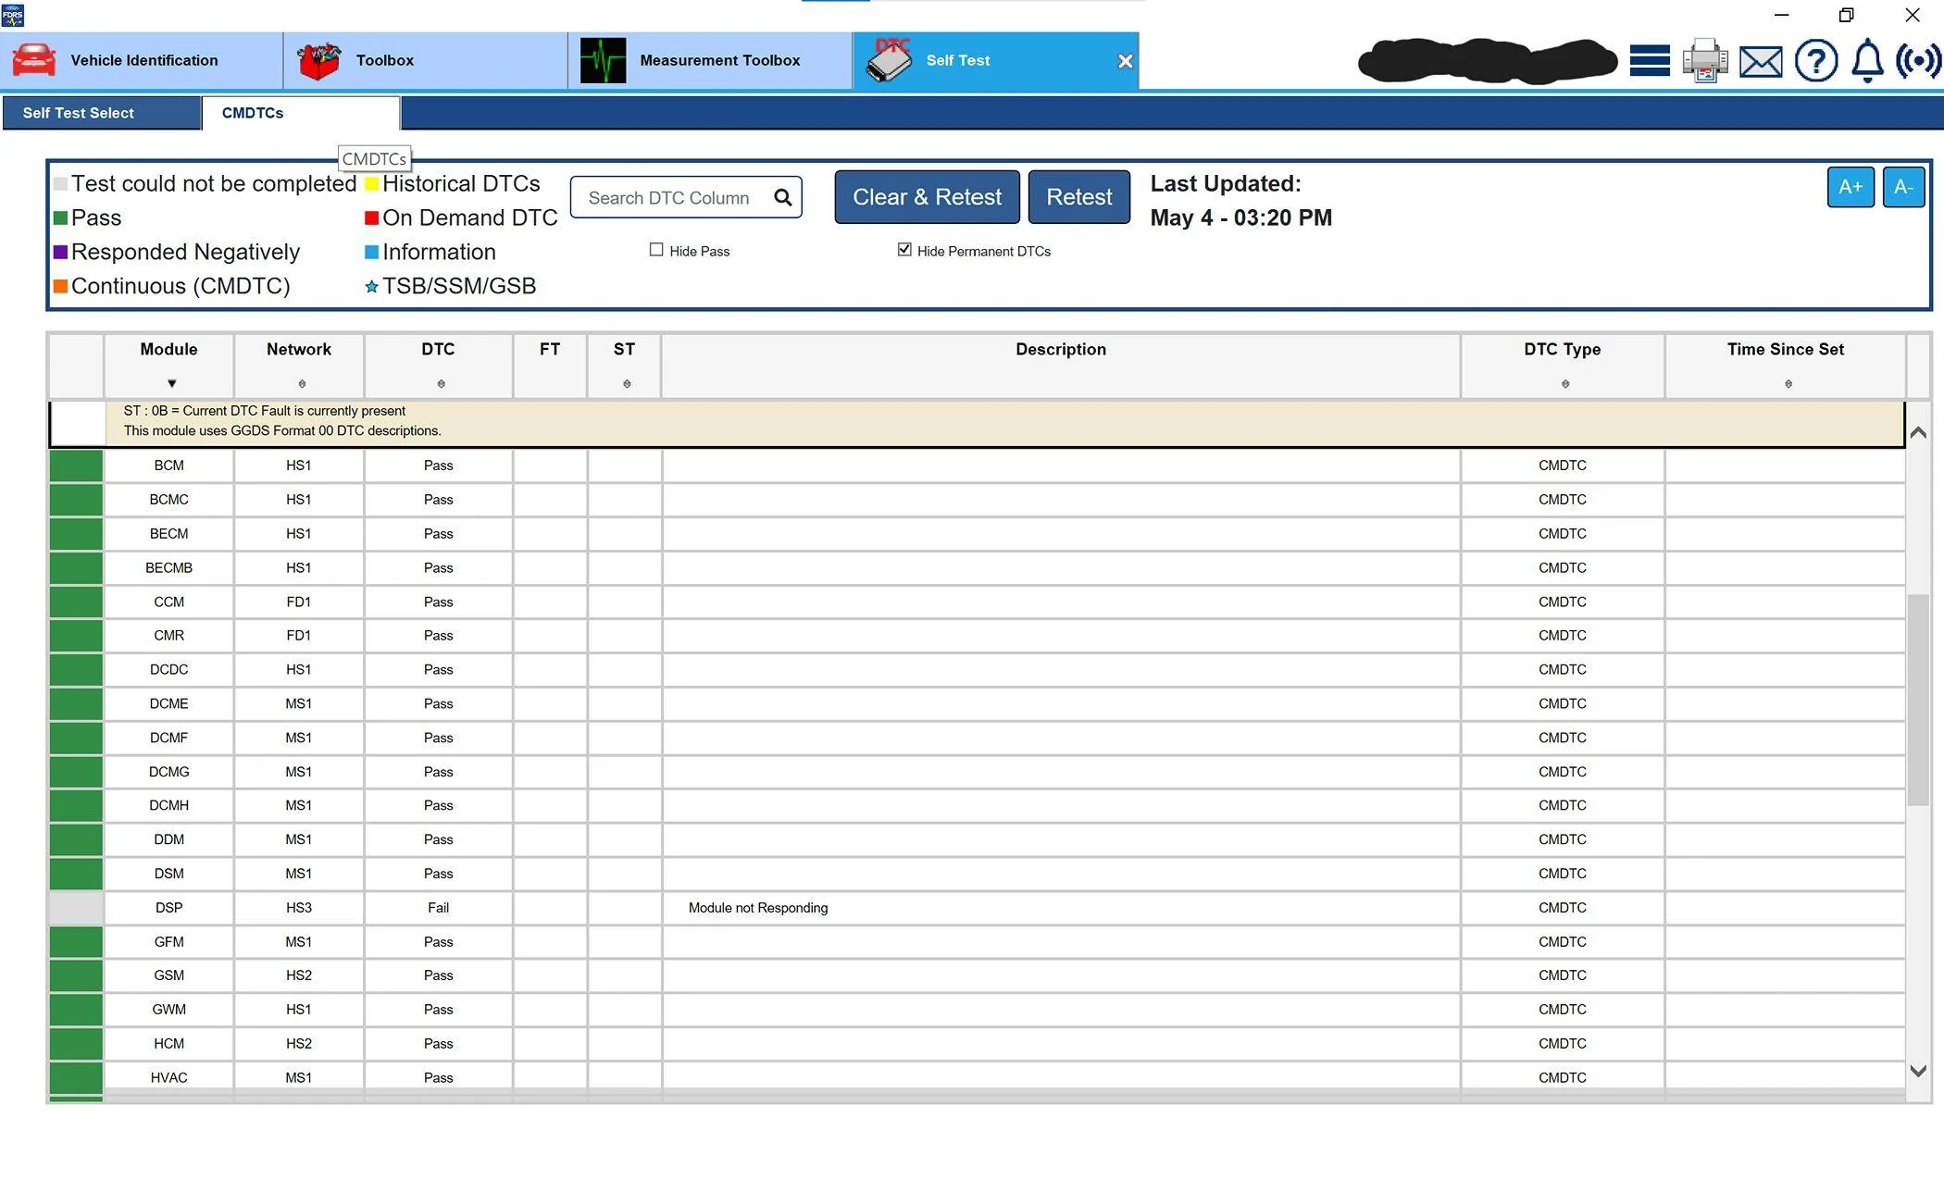Click Module not Responding description
This screenshot has width=1944, height=1192.
click(758, 908)
